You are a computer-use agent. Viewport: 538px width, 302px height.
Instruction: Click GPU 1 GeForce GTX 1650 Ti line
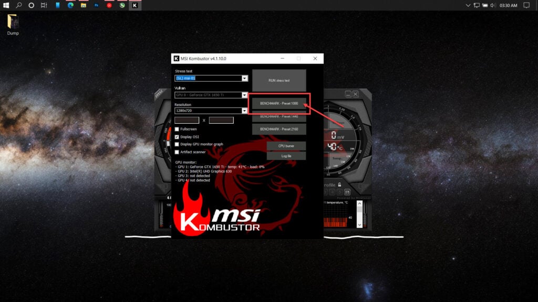[x=221, y=167]
